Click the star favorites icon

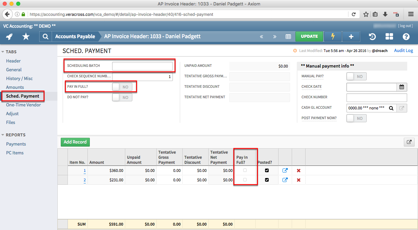26,36
